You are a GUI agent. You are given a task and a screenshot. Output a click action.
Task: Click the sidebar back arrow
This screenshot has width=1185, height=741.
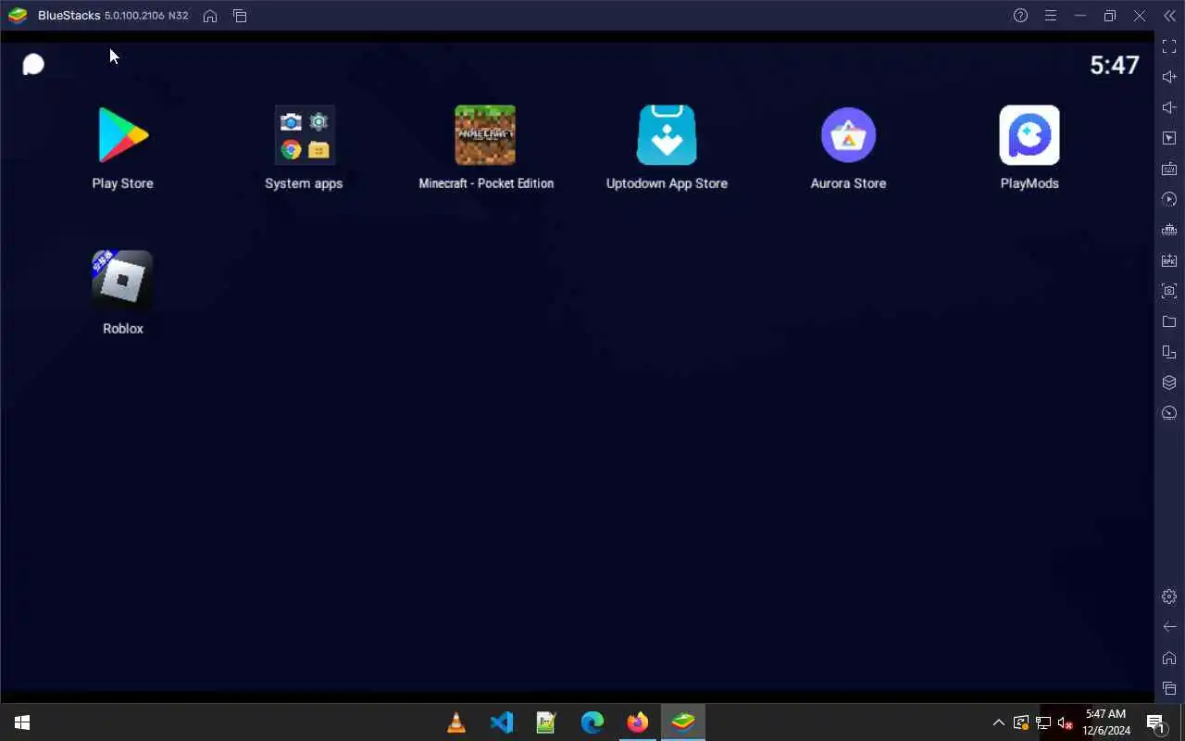(x=1169, y=627)
